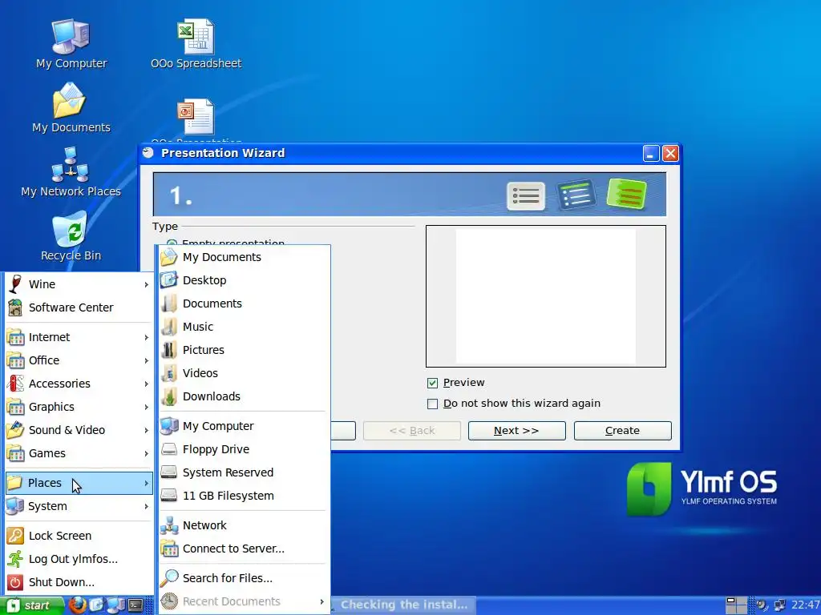Click Create button in Presentation Wizard
This screenshot has height=615, width=821.
coord(622,430)
